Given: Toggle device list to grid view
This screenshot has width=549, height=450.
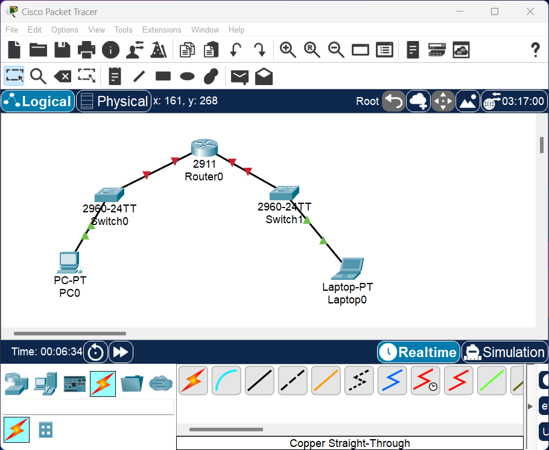Looking at the screenshot, I should coord(45,430).
